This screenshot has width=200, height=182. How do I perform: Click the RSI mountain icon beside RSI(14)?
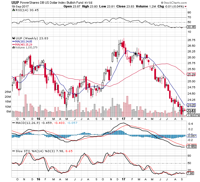[13, 10]
